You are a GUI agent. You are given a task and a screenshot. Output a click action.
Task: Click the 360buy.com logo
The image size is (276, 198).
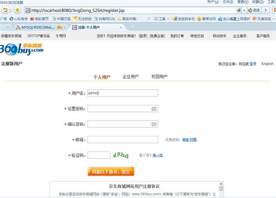click(22, 49)
